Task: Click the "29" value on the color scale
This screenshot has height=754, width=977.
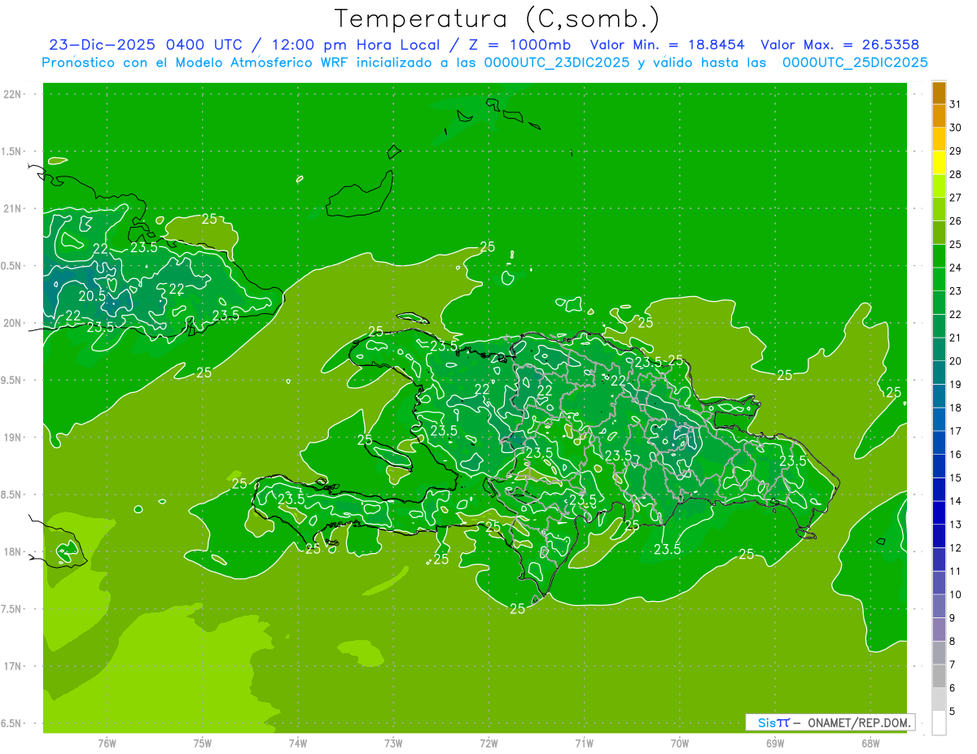Action: (x=956, y=151)
